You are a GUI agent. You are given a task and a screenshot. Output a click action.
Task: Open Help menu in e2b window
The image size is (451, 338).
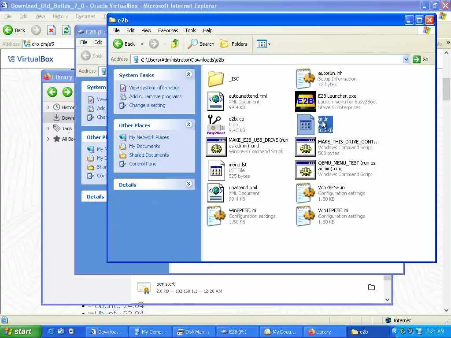[x=208, y=30]
